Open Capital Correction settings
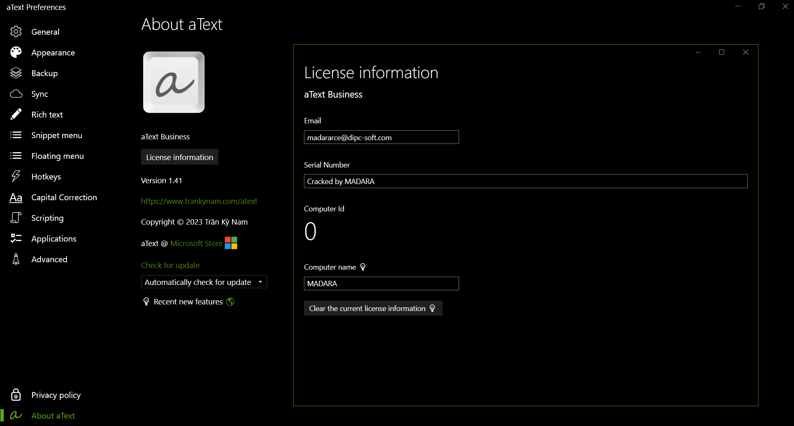The image size is (794, 426). coord(64,197)
